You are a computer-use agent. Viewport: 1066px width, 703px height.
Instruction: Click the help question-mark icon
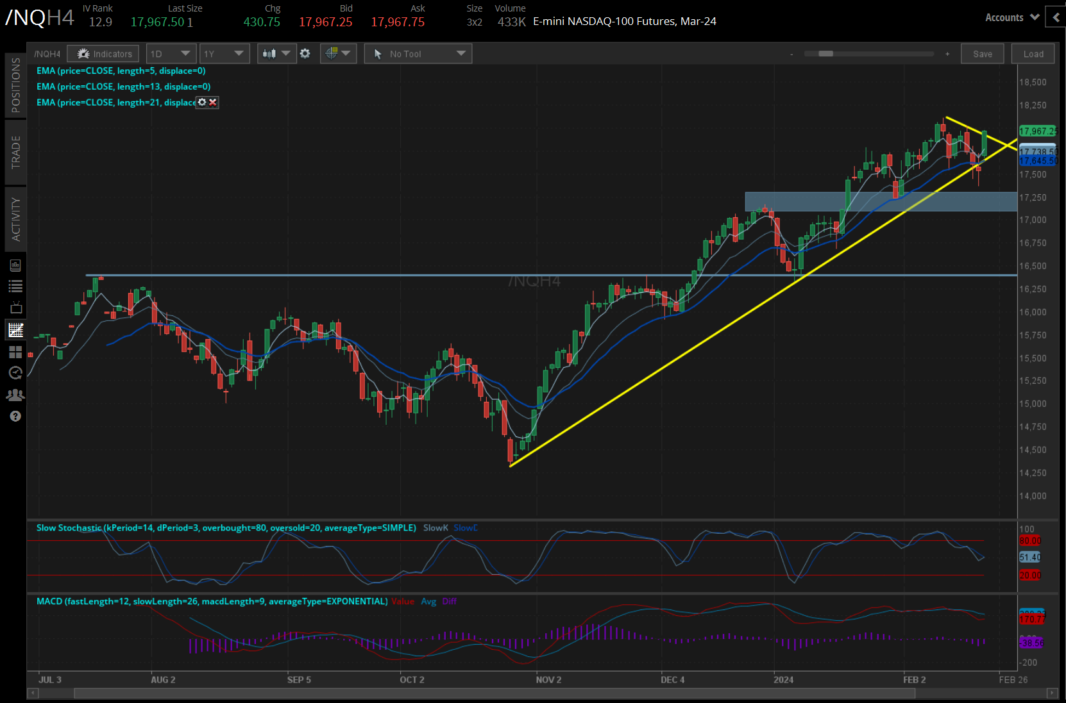pos(15,416)
